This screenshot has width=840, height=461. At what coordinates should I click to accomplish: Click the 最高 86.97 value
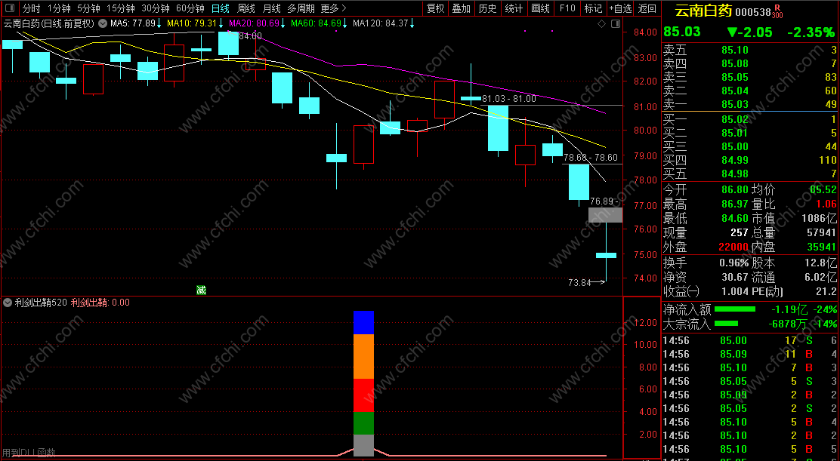point(735,204)
